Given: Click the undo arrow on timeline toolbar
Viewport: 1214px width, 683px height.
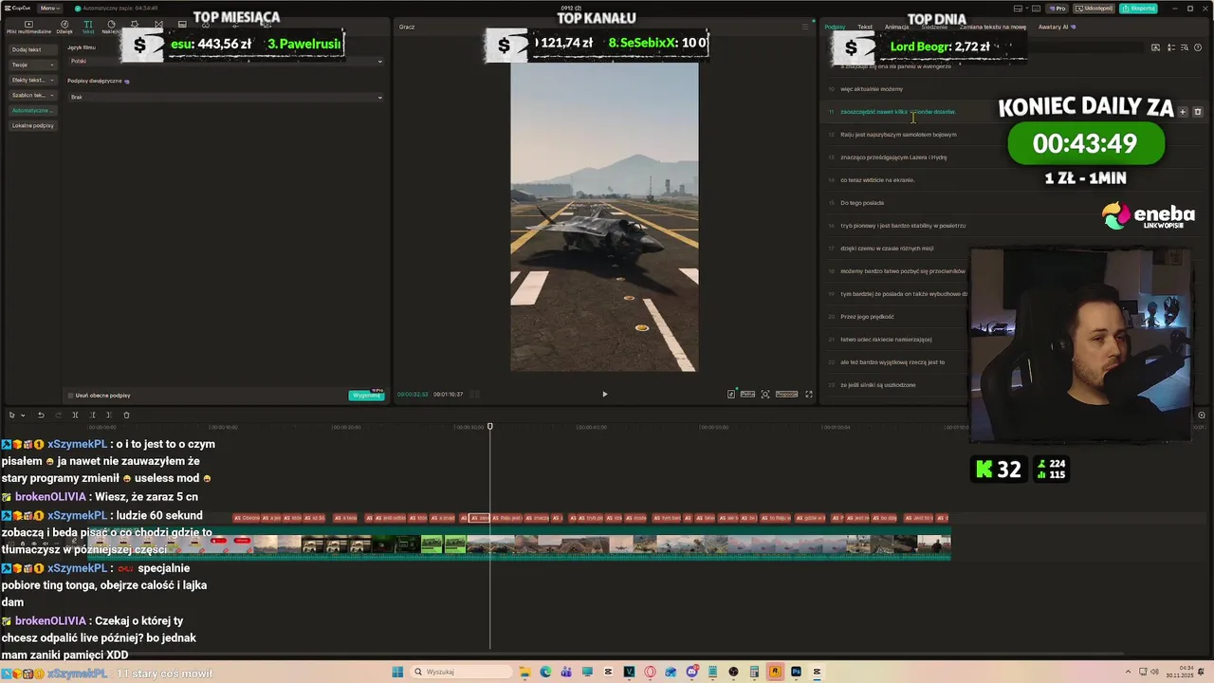Looking at the screenshot, I should tap(41, 415).
